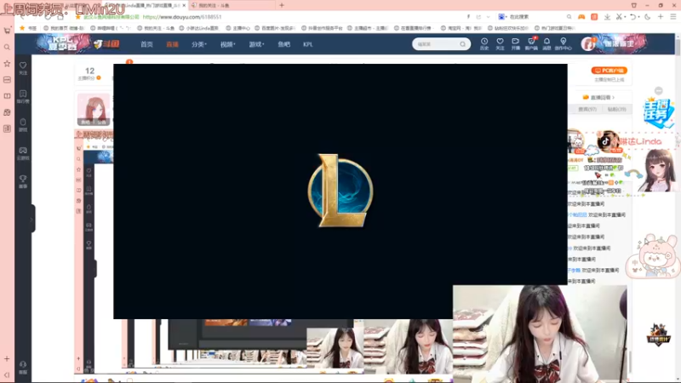Add new item with sidebar plus icon

pos(7,358)
